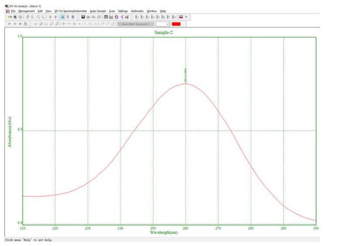Click the peak label at 260 nm
Screen dimensions: 339x246
186,75
